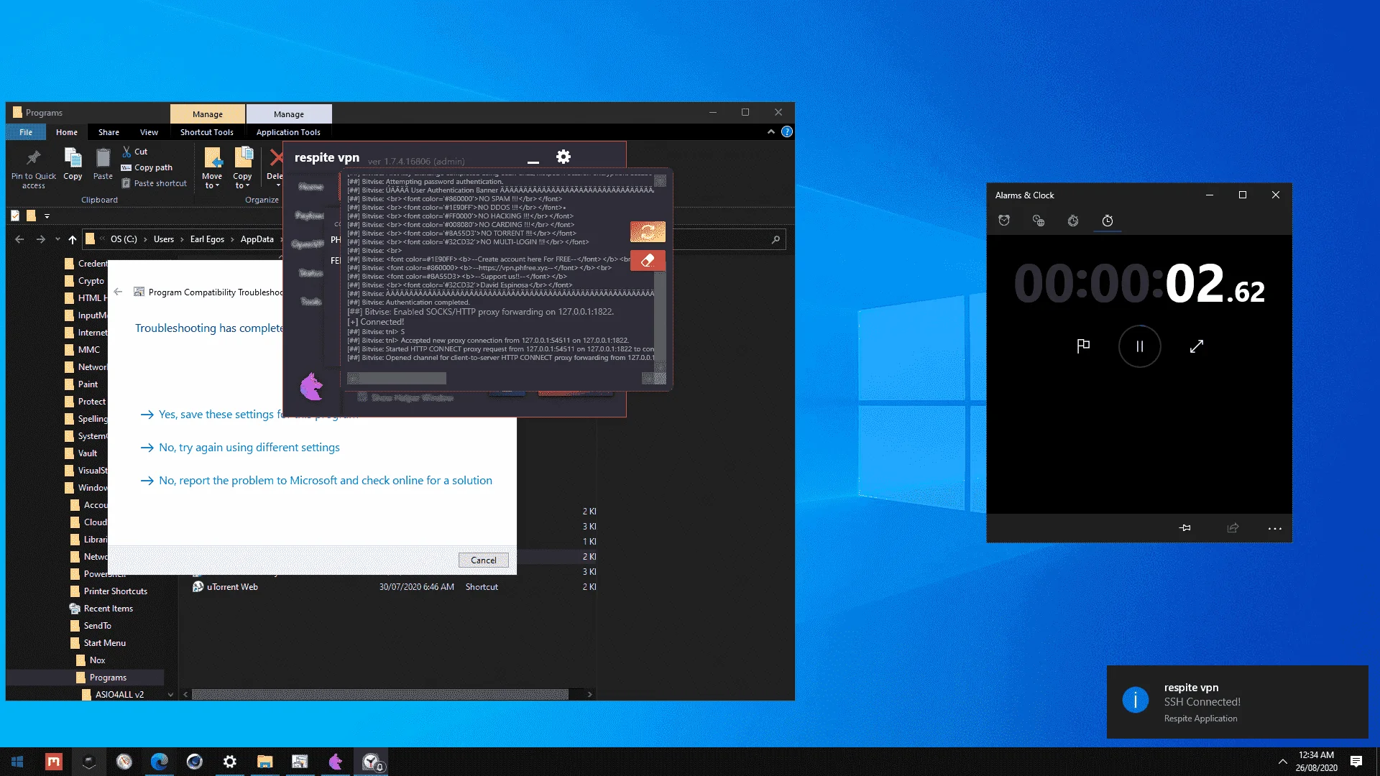Click File Explorer horizontal scrollbar
The height and width of the screenshot is (776, 1380).
click(380, 694)
